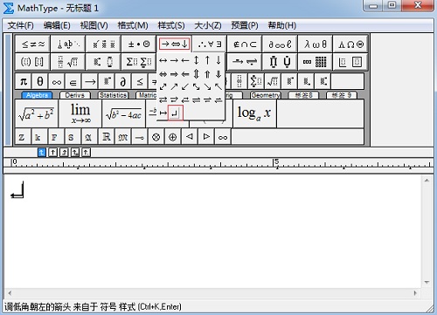Open the fence templates palette (parentheses, brackets)
The image size is (437, 315).
[32, 62]
